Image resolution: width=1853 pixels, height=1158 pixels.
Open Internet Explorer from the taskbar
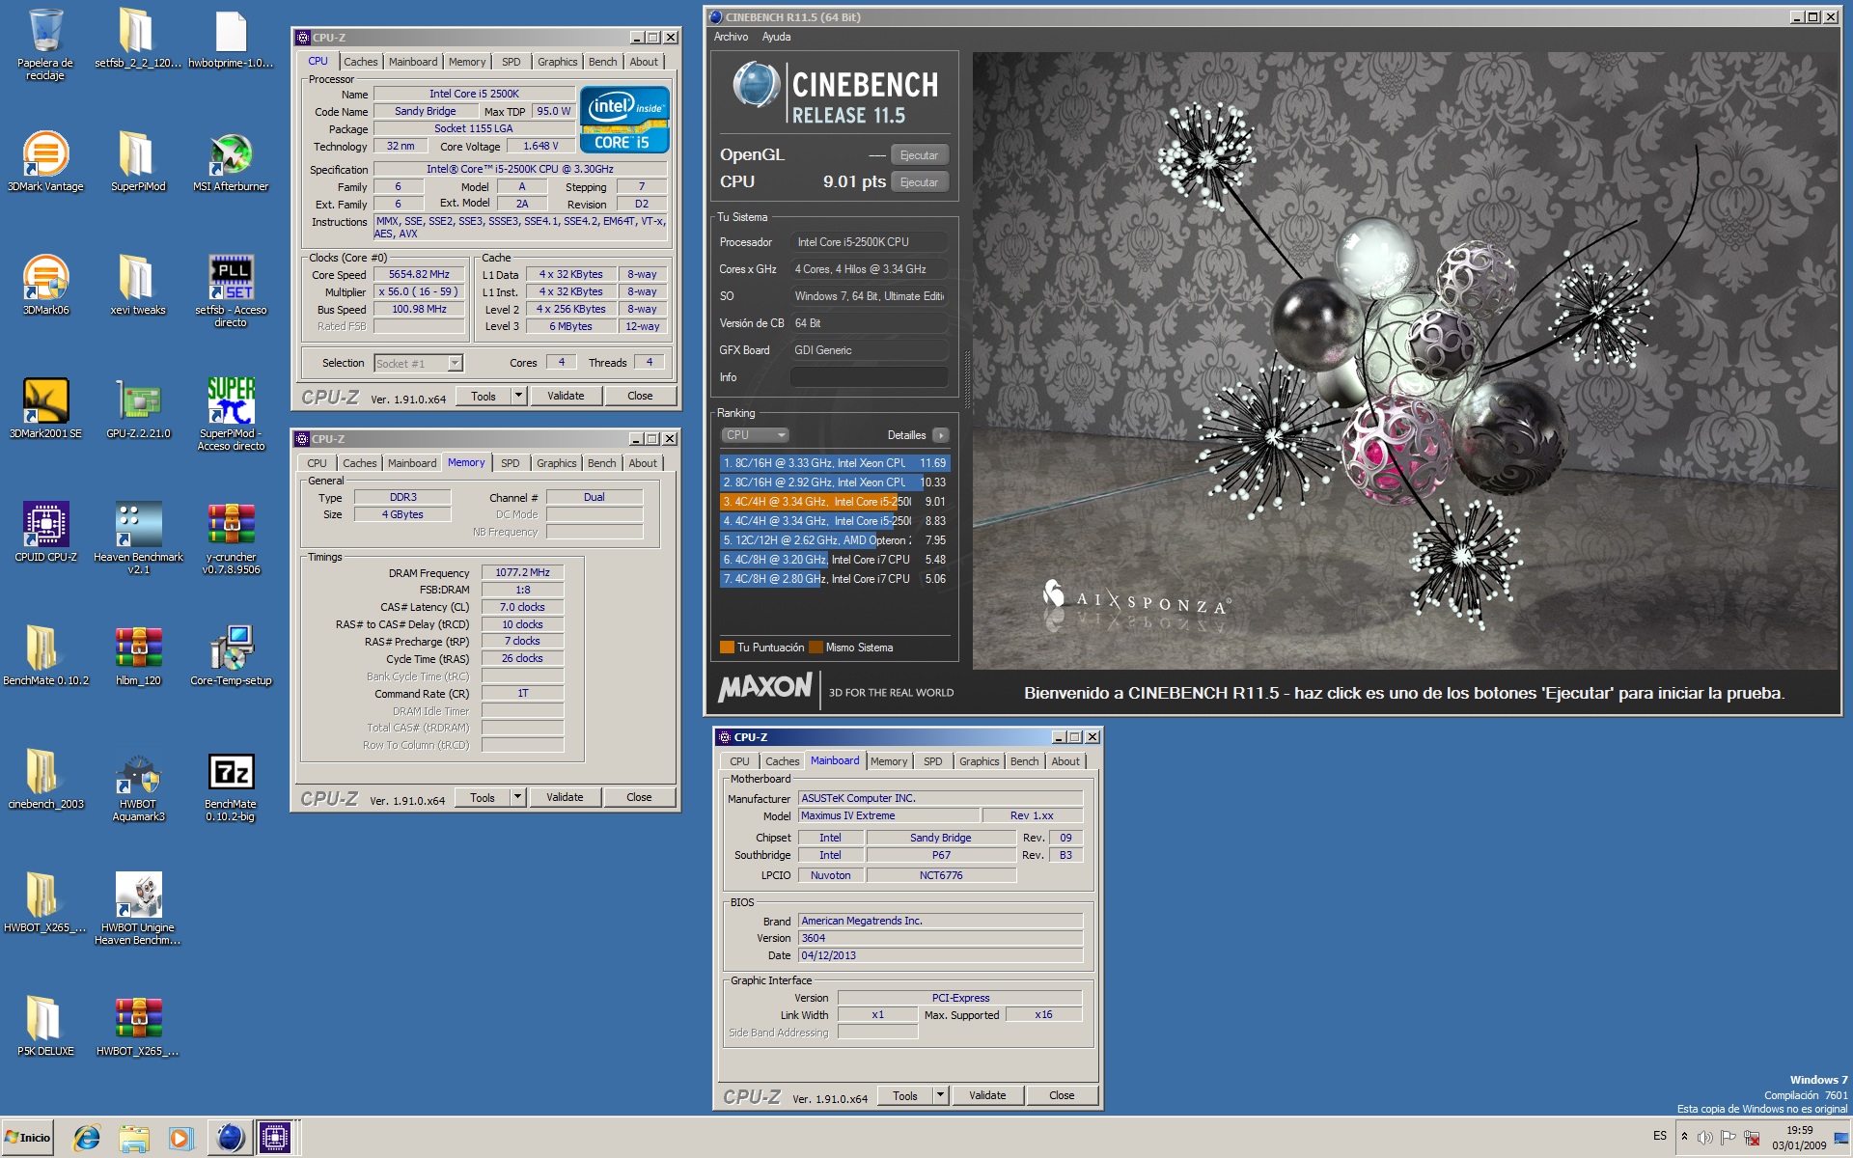(87, 1138)
